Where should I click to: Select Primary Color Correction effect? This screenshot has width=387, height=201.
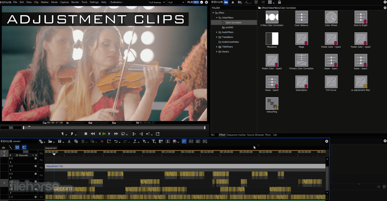pos(301,60)
